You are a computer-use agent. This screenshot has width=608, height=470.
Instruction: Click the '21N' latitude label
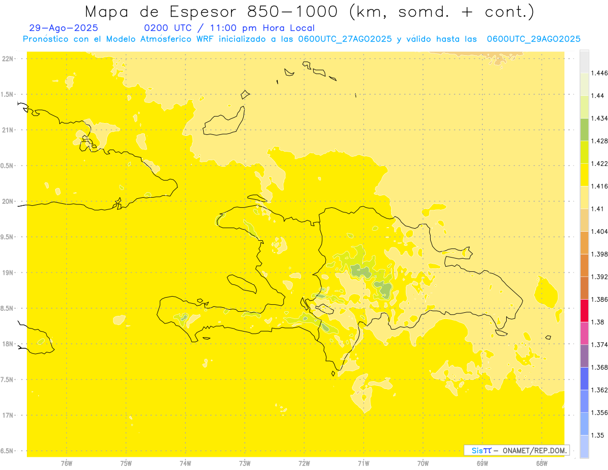(x=9, y=130)
